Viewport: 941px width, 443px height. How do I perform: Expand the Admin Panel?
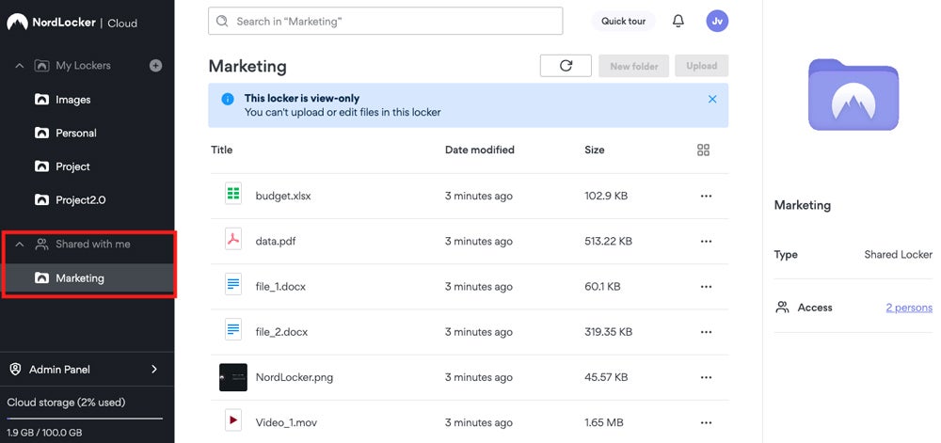click(x=154, y=370)
